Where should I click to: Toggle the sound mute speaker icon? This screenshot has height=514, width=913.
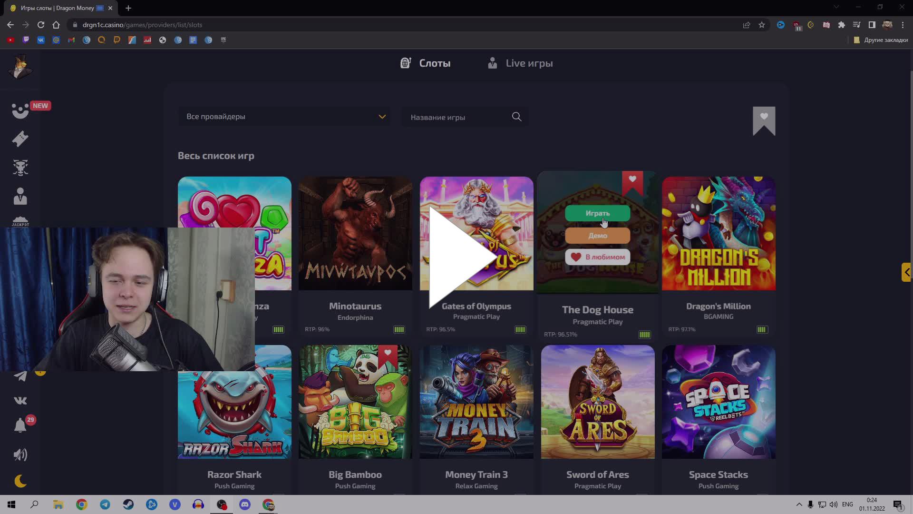click(20, 455)
